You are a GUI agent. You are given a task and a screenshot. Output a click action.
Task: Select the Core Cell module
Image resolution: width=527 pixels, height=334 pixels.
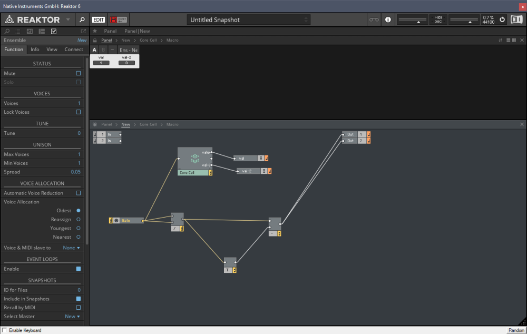click(x=194, y=161)
